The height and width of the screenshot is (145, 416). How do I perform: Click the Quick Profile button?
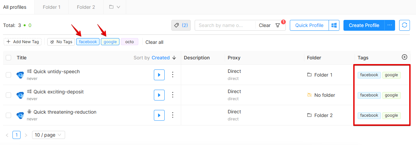309,25
